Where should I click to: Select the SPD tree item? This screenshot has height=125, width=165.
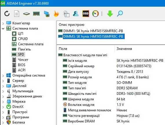coord(18,55)
